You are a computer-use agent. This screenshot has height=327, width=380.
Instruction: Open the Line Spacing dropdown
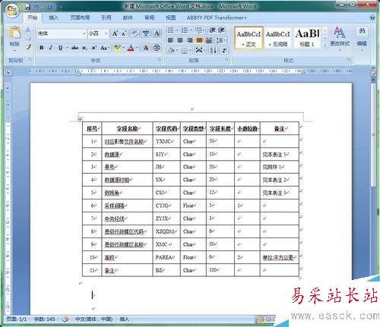click(220, 40)
